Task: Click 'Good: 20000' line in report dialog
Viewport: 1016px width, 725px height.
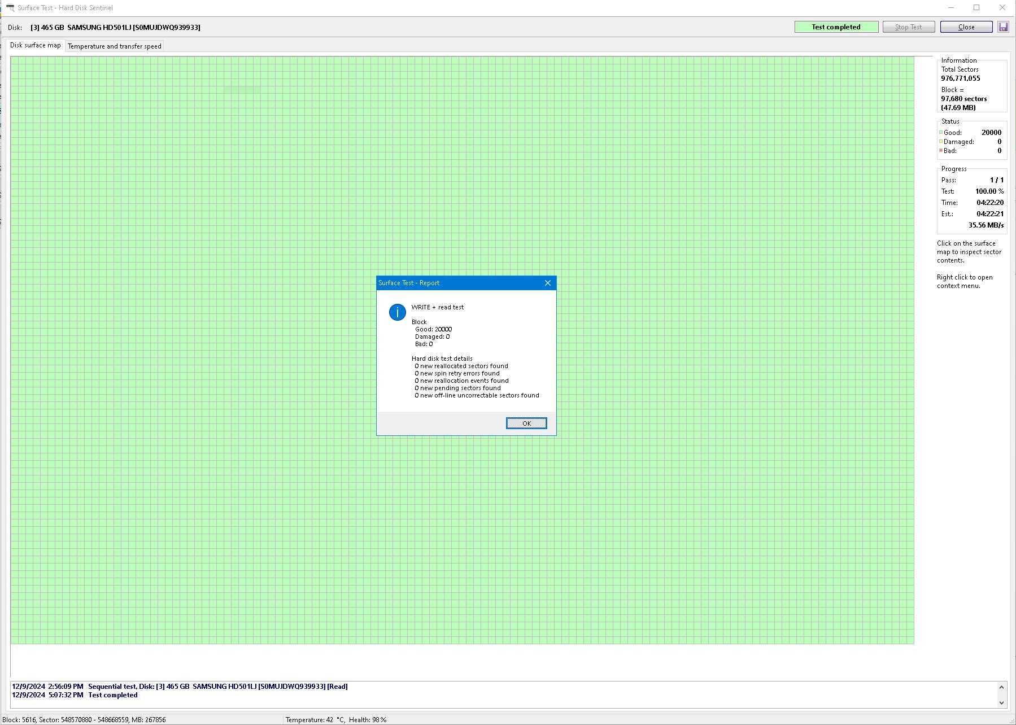Action: [433, 329]
